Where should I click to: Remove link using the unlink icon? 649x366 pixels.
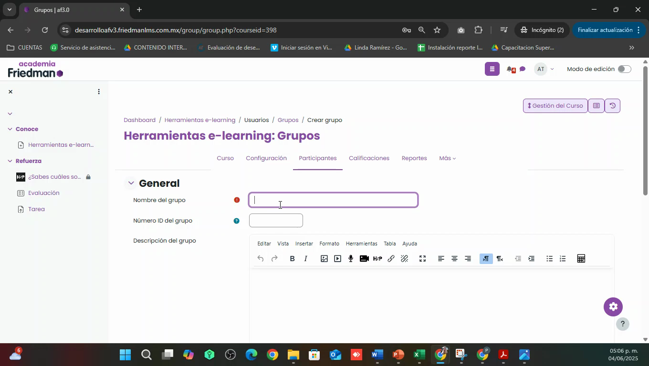pyautogui.click(x=404, y=259)
